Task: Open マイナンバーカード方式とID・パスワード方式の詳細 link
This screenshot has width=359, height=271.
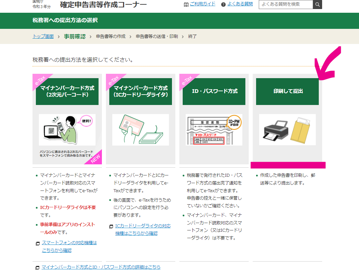Action: pyautogui.click(x=101, y=267)
